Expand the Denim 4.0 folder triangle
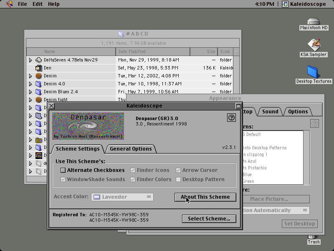Screen dimensions: 334x251 tap(30, 84)
